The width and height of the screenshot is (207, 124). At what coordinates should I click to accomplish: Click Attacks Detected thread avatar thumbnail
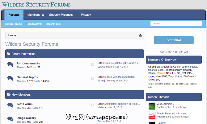pyautogui.click(x=152, y=116)
